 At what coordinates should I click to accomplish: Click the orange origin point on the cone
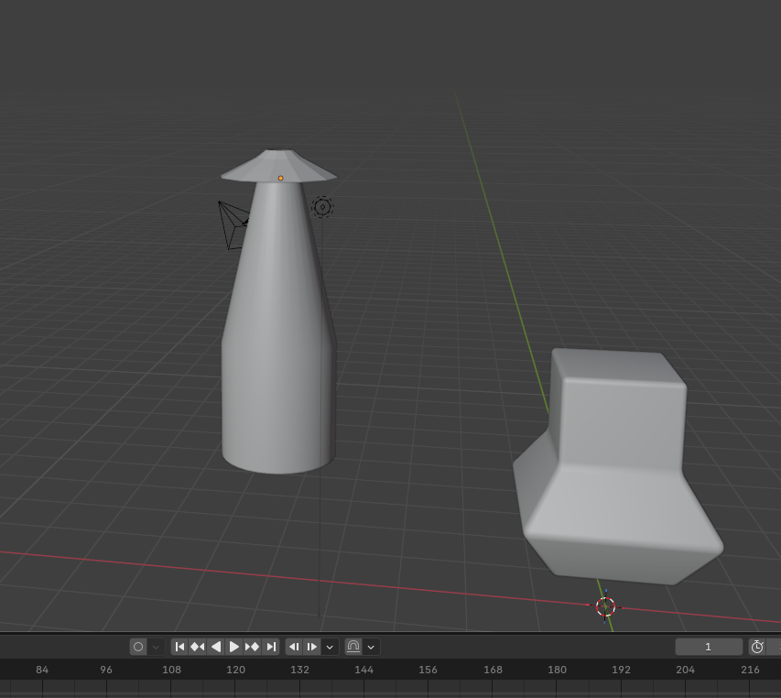pyautogui.click(x=280, y=178)
